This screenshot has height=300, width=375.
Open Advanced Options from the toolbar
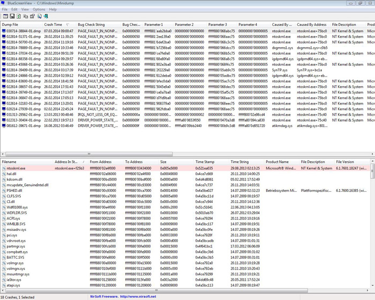click(4, 17)
